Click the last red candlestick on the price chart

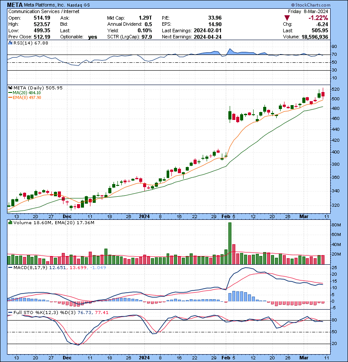pos(323,94)
